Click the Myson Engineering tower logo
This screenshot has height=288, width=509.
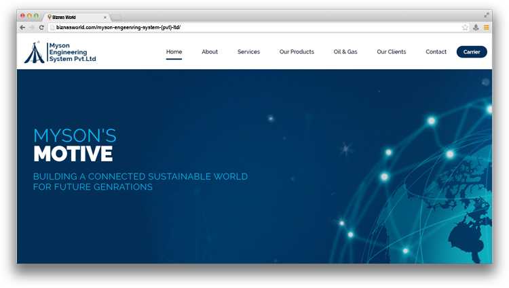34,52
